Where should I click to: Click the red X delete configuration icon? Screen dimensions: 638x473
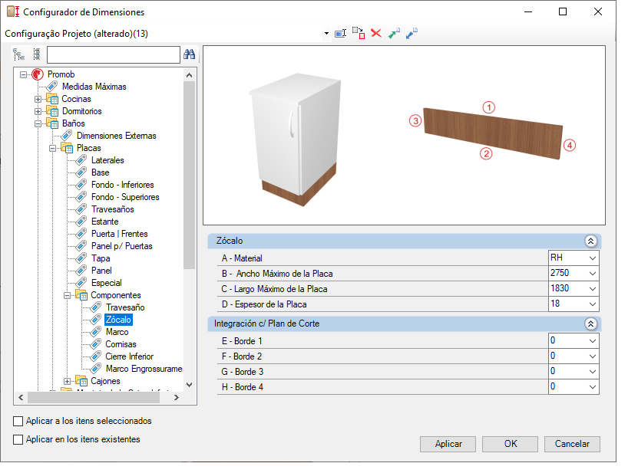click(x=376, y=33)
